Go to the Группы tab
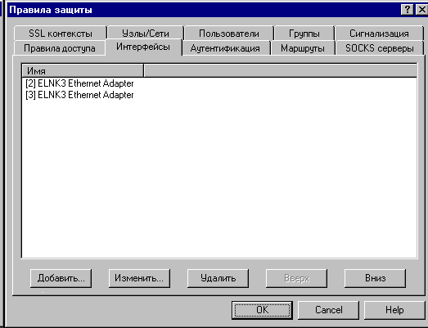The image size is (428, 328). point(304,34)
